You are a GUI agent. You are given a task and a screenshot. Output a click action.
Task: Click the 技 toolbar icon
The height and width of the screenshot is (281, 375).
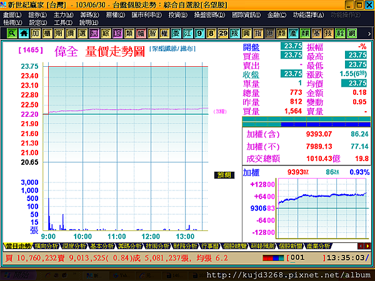click(x=328, y=33)
